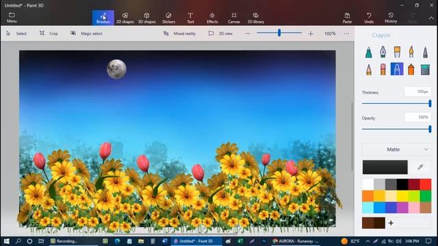This screenshot has width=438, height=246.
Task: Open the clock showing 3:06 PM
Action: coord(412,241)
